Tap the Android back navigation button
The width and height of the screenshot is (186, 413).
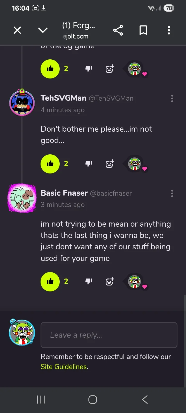coord(145,400)
